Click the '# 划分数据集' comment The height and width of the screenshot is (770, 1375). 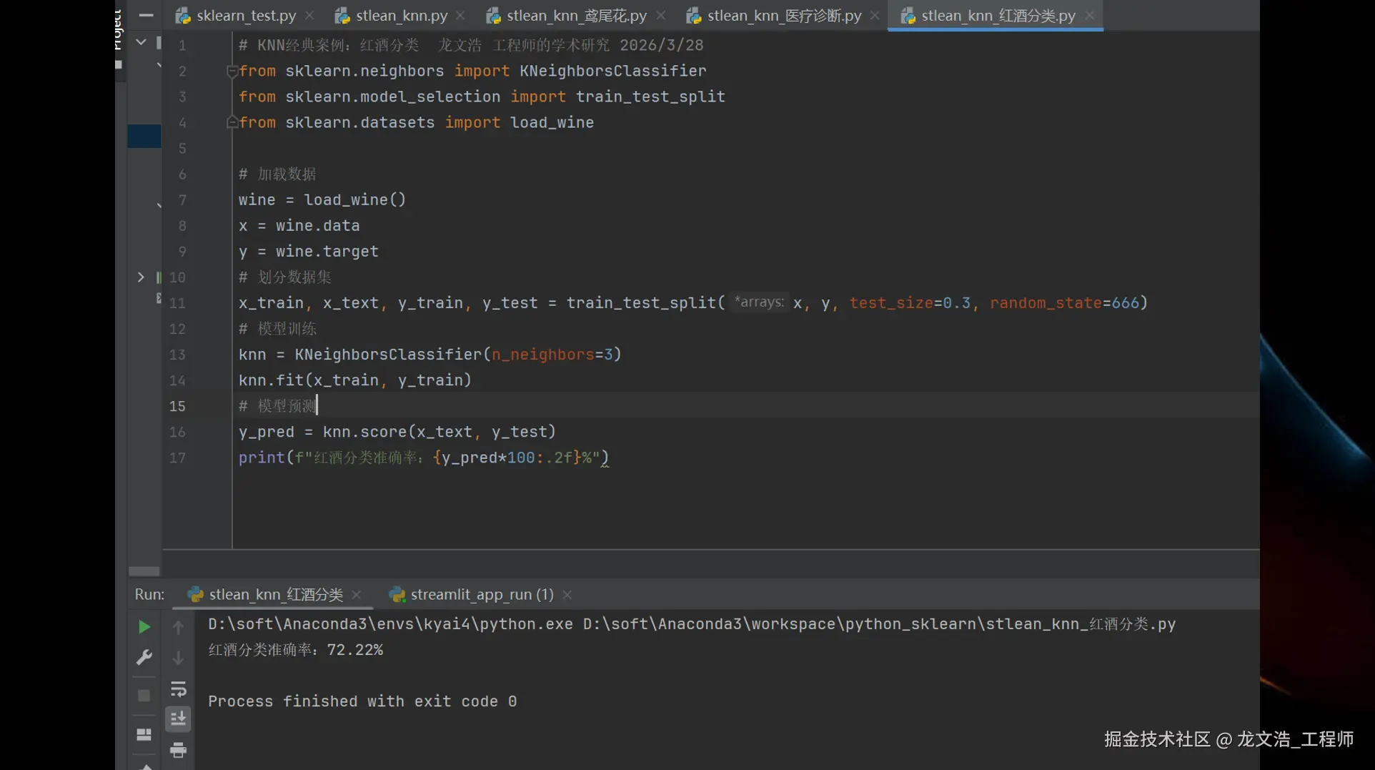285,277
